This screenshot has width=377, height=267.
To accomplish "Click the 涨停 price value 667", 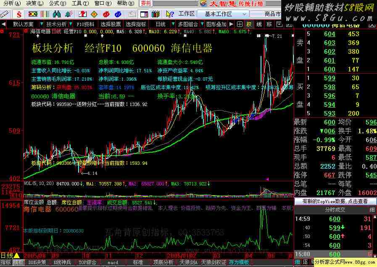I will click(x=330, y=175).
